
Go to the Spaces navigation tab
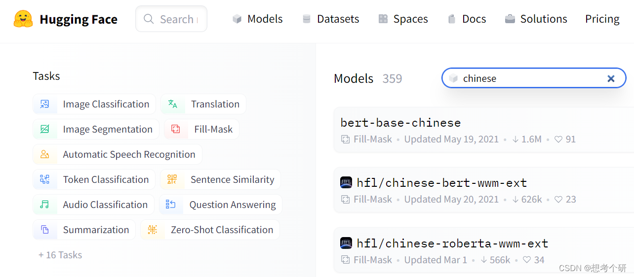coord(403,19)
